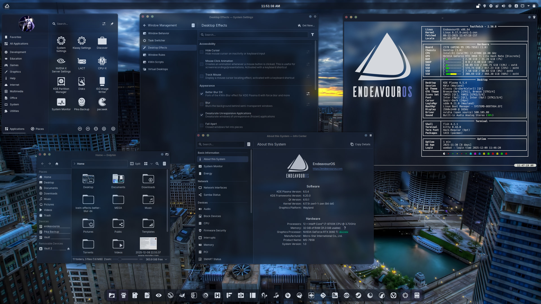The image size is (541, 304).
Task: Click the Steam icon in the dock
Action: pos(358,295)
